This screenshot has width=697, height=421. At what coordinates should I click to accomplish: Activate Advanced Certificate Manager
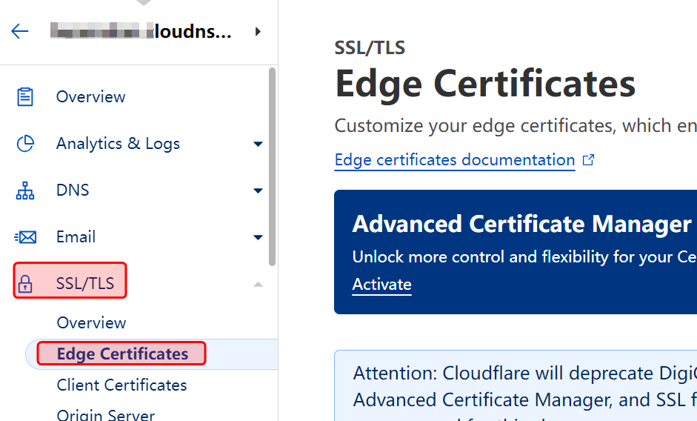381,285
